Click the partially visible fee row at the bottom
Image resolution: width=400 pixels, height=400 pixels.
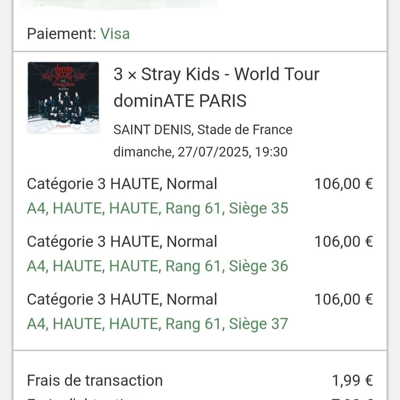[200, 398]
